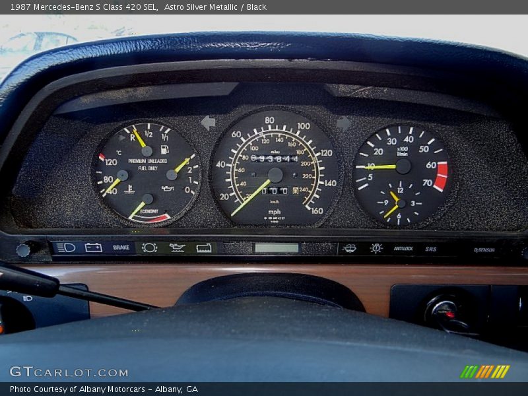Click the brake pad wear indicator icon
Screen dimensions: 528x396
pyautogui.click(x=150, y=248)
